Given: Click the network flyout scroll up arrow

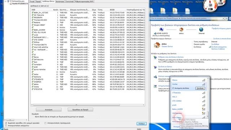Looking at the screenshot, I should pyautogui.click(x=208, y=79).
